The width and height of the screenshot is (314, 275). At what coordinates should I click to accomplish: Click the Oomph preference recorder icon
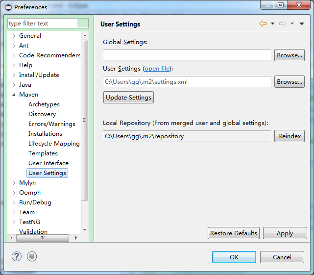[x=32, y=256]
